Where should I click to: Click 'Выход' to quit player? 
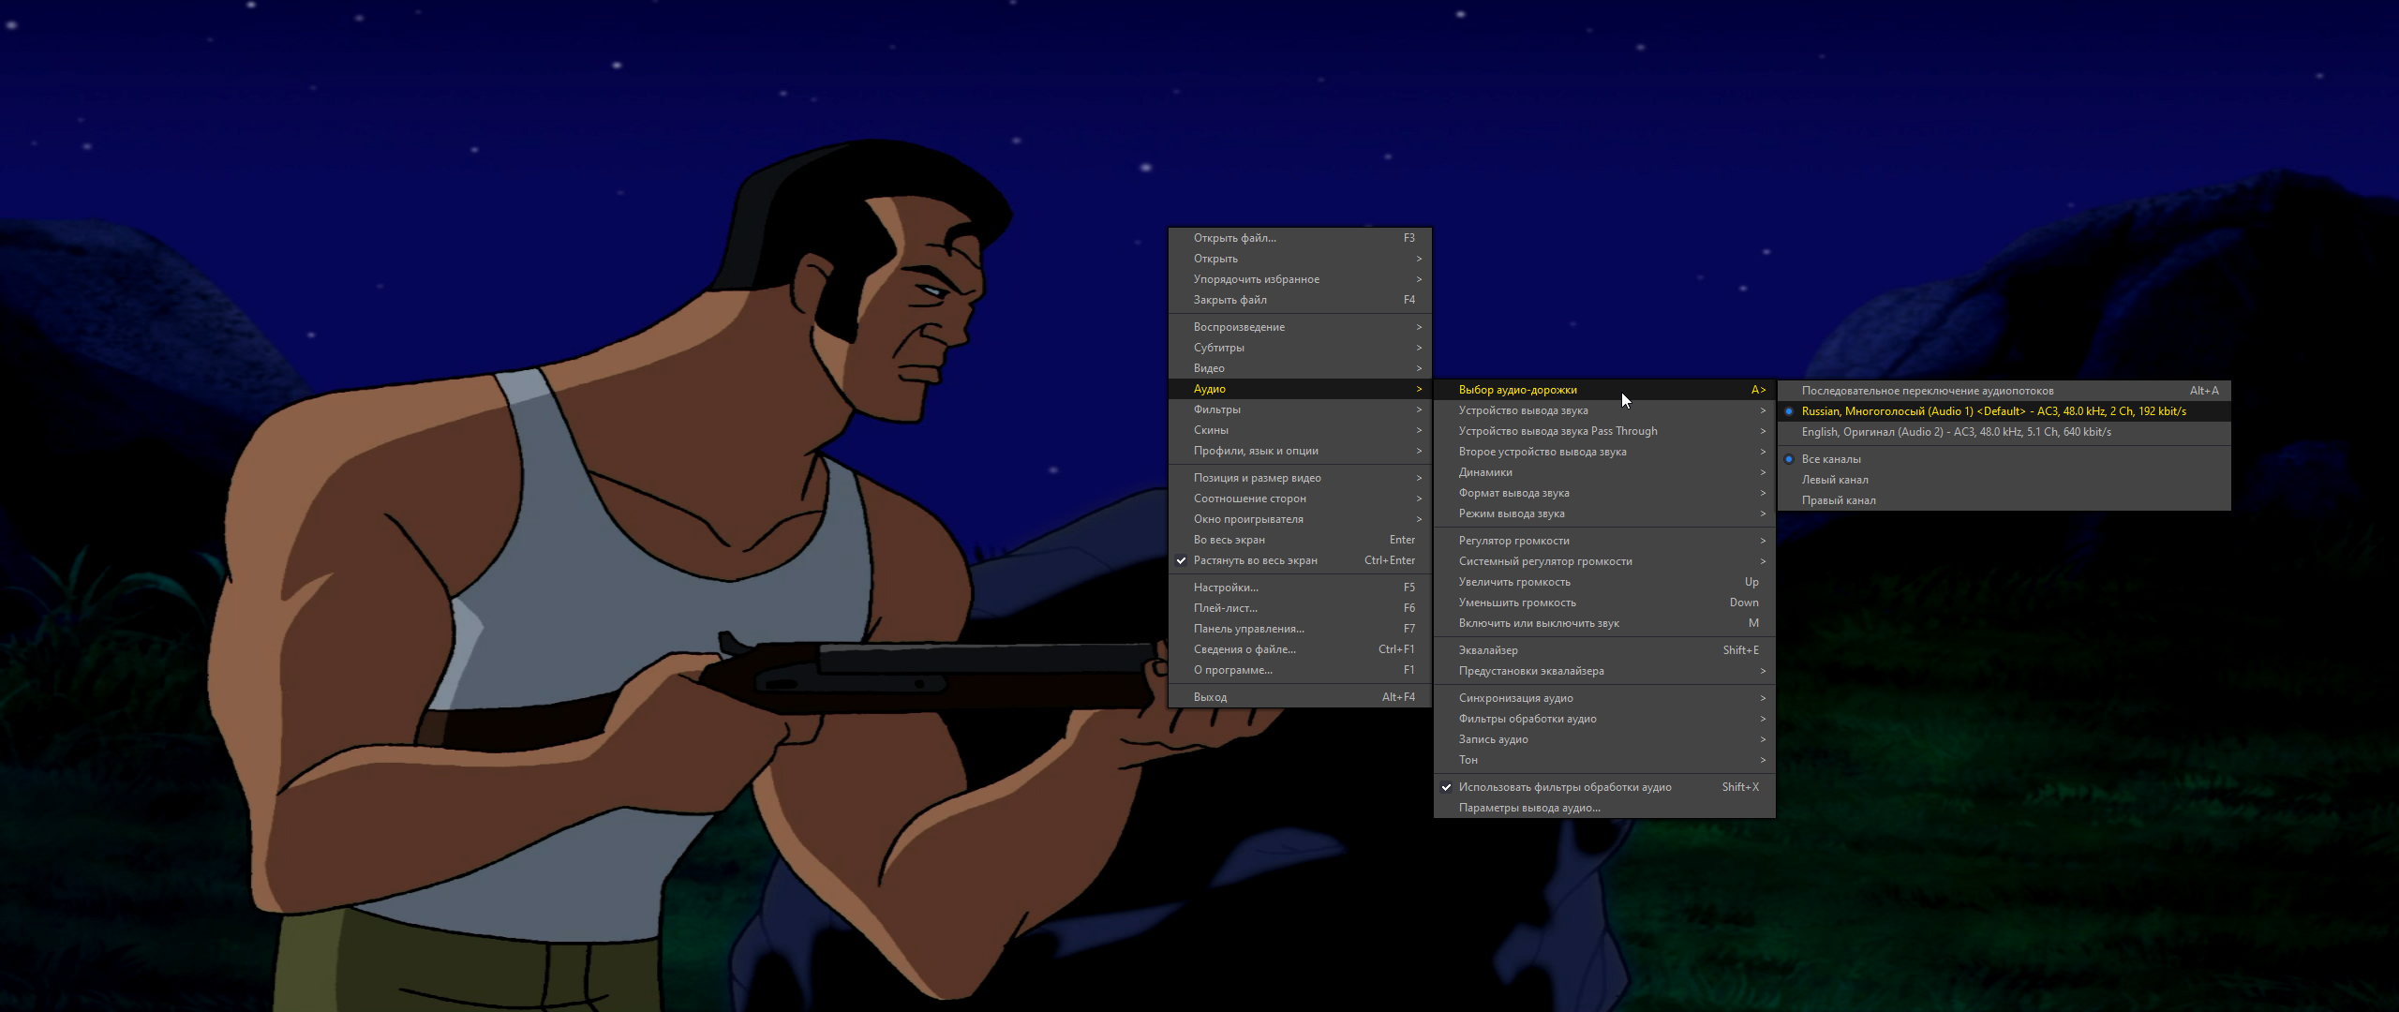[1300, 697]
